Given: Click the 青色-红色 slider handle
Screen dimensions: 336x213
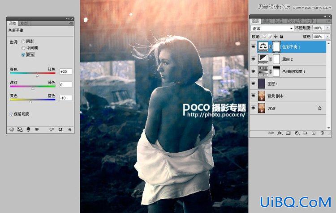Looking at the screenshot, I should click(37, 75).
